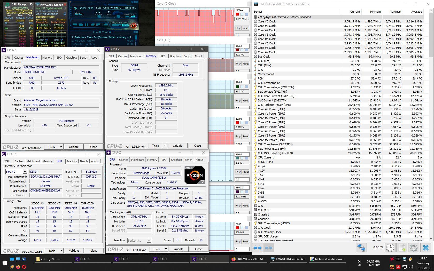Edit max value 4000.0 field of clock graph
Viewport: 434px width, 271px height.
242,10
